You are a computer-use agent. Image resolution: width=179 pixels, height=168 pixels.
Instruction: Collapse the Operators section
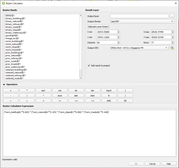pos(4,85)
